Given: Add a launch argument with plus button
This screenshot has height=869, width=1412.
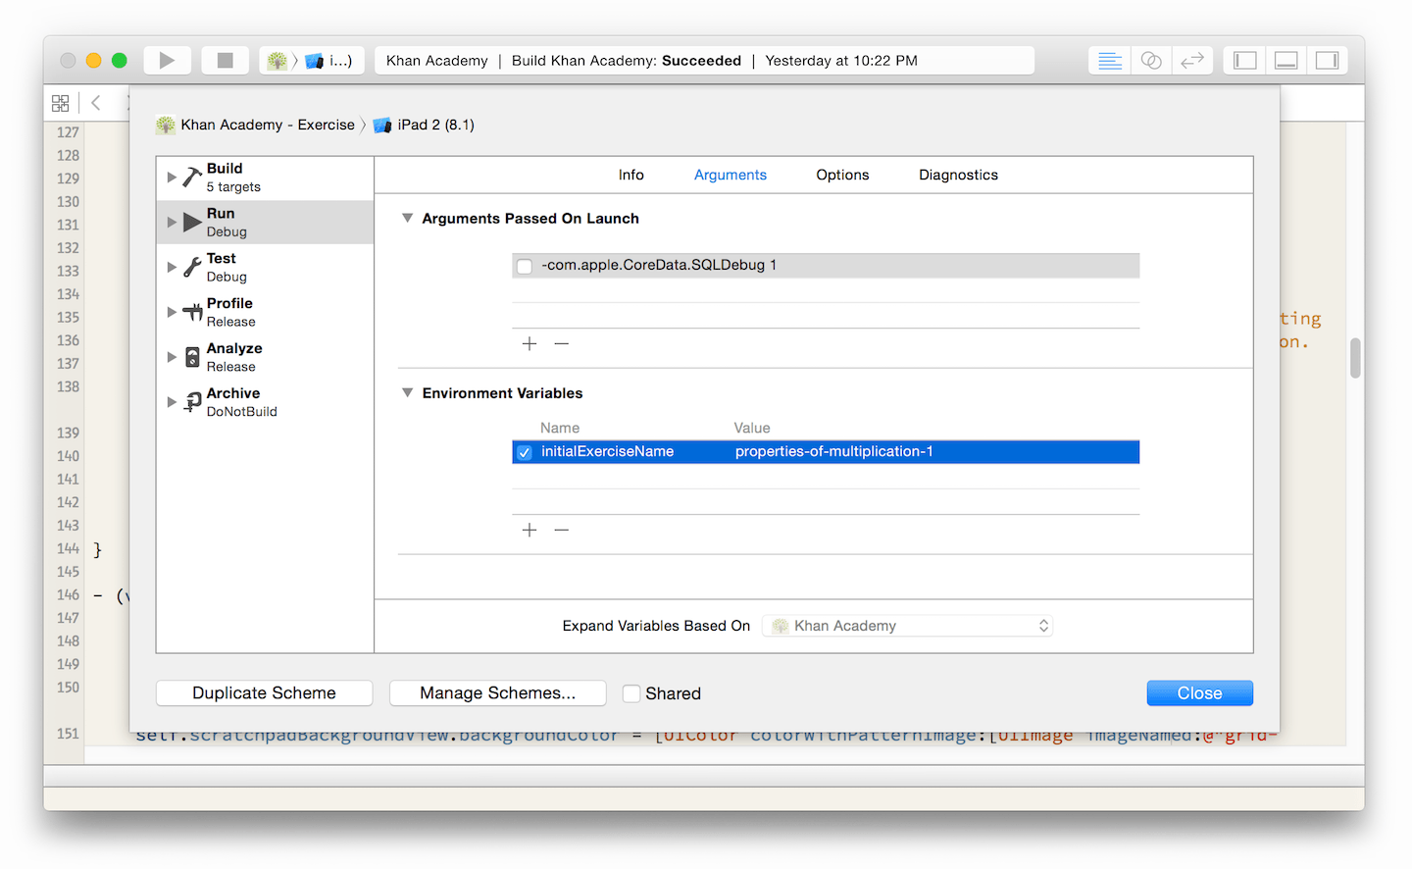Looking at the screenshot, I should coord(529,343).
